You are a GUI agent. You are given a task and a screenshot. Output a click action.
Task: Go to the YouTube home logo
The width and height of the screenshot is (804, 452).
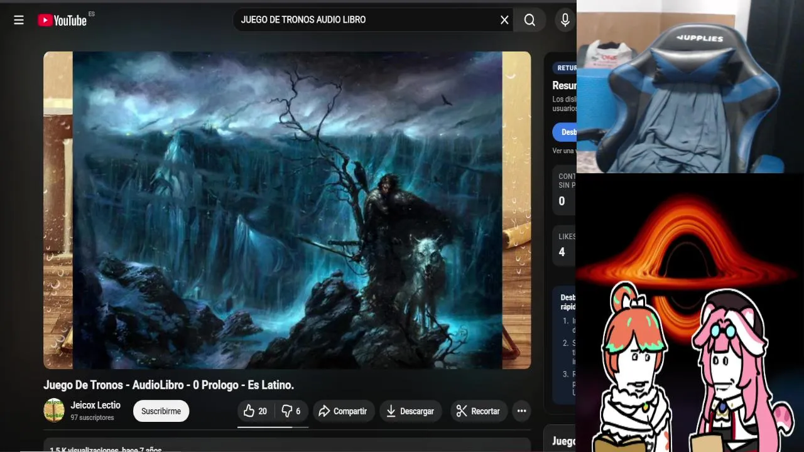pyautogui.click(x=62, y=20)
